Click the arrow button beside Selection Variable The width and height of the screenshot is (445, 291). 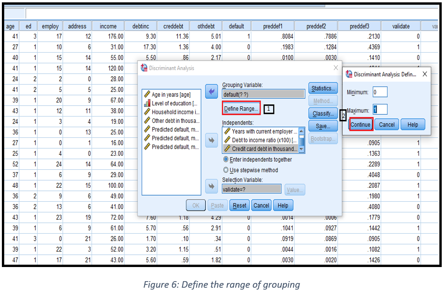click(x=212, y=187)
